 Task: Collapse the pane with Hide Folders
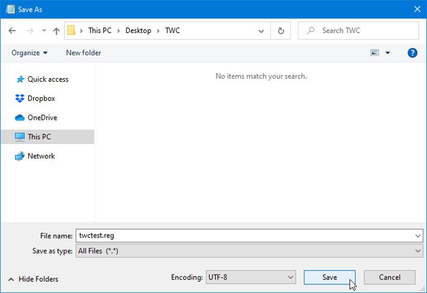click(x=34, y=279)
